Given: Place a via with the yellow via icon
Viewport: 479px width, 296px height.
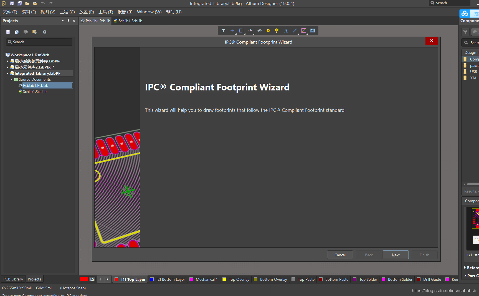Looking at the screenshot, I should coord(277,31).
